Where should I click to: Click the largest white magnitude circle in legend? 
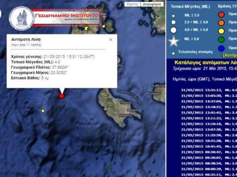coord(174,30)
